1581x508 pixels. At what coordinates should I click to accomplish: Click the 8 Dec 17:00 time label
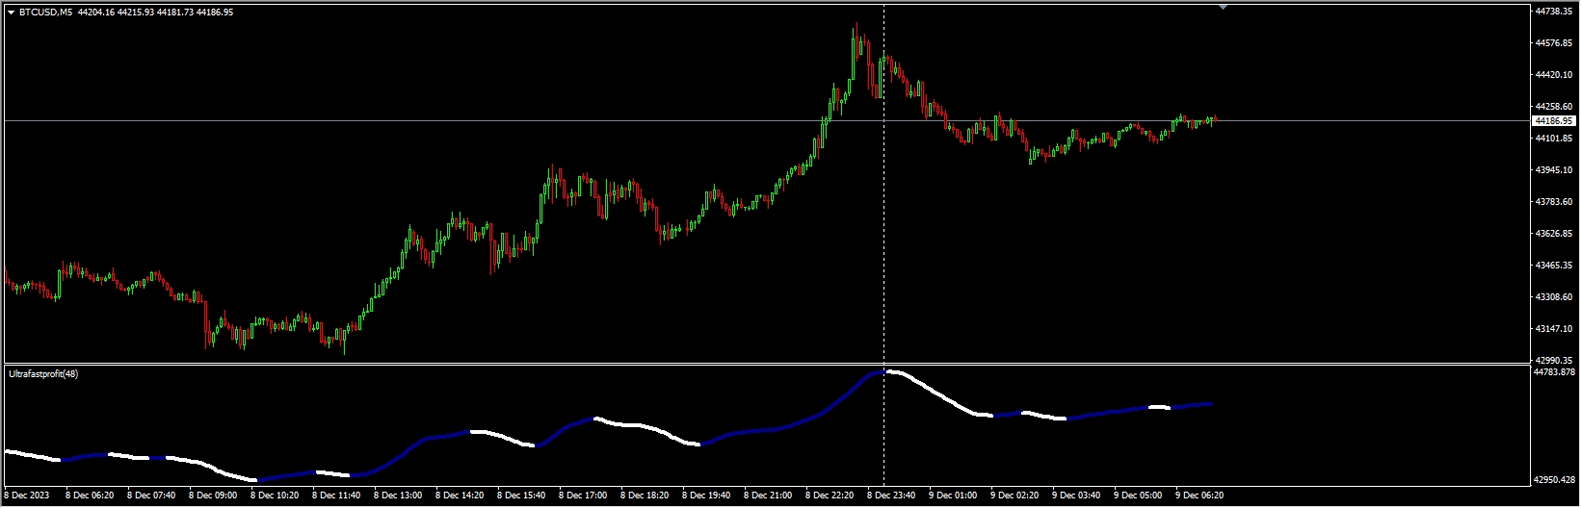[584, 495]
